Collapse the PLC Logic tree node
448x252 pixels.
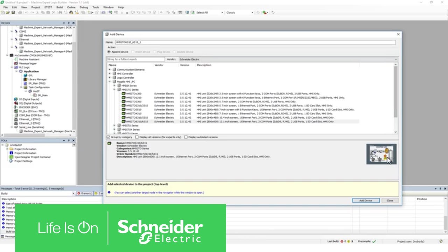tap(12, 67)
